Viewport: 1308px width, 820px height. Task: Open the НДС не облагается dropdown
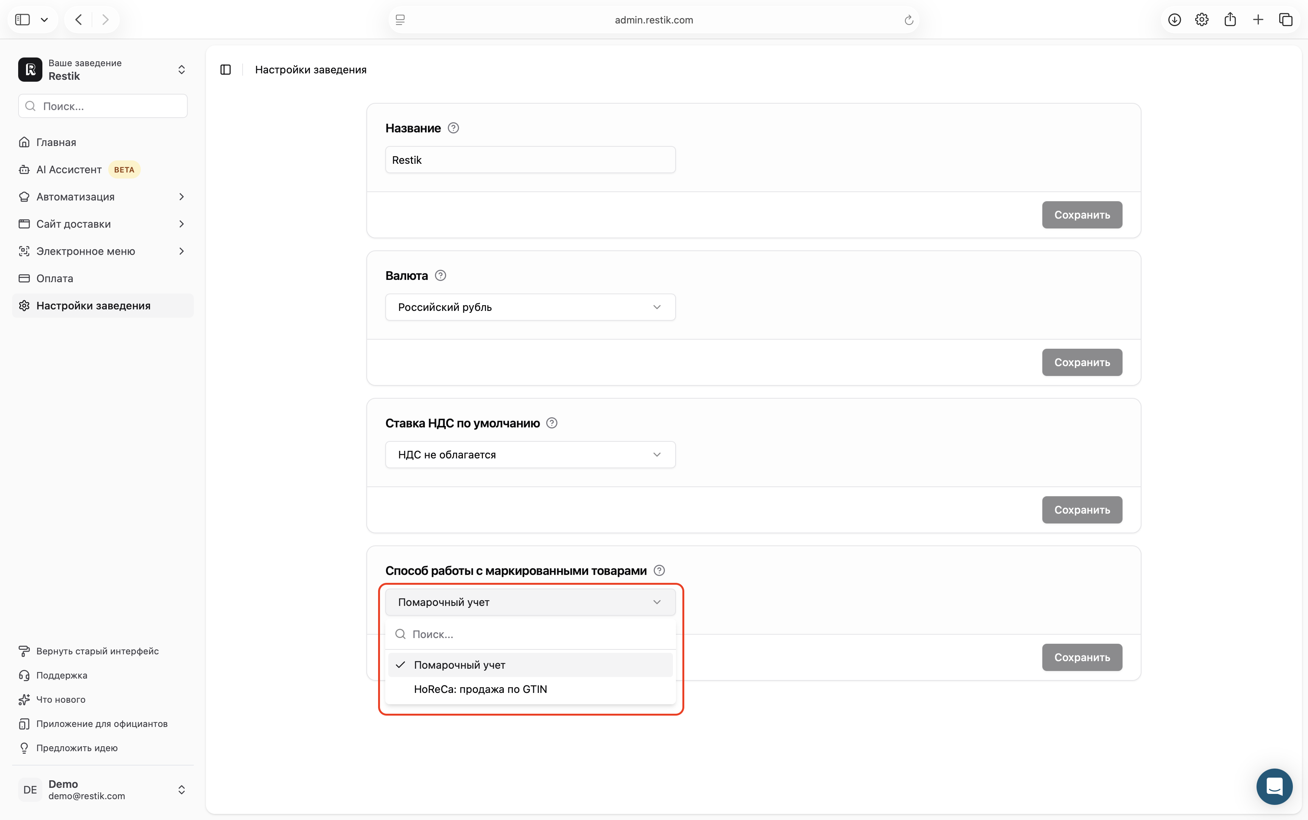(531, 455)
